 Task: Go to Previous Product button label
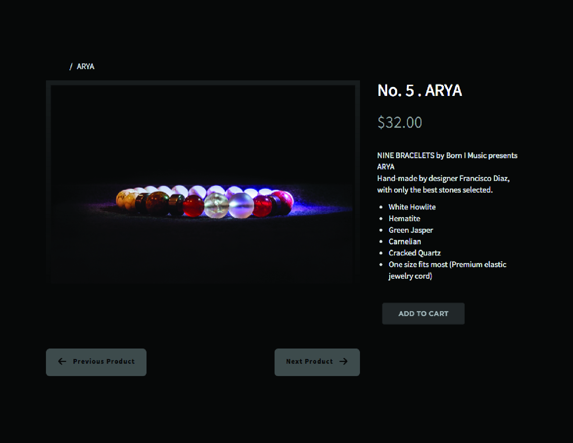tap(103, 362)
